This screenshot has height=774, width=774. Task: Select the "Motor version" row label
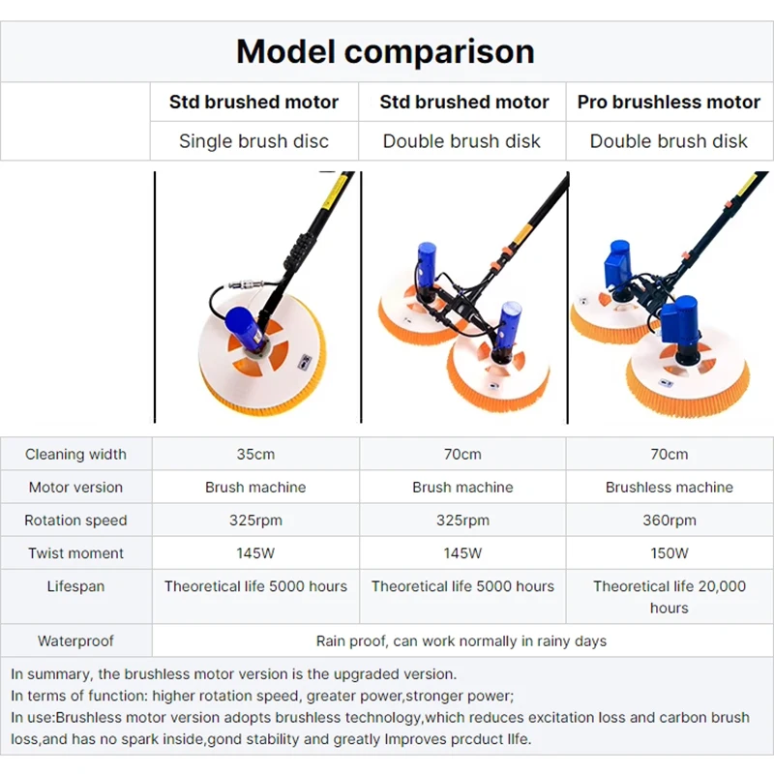pyautogui.click(x=75, y=488)
